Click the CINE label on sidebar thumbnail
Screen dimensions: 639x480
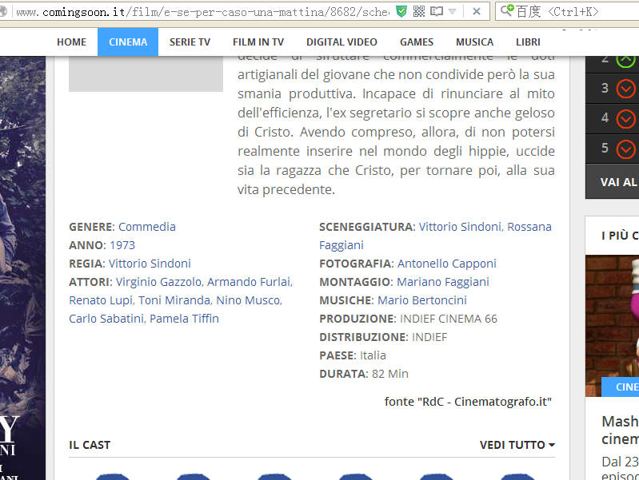point(621,387)
